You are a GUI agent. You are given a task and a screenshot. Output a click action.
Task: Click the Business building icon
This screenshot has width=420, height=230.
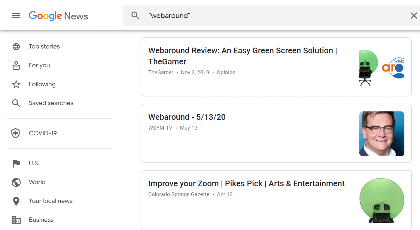point(16,220)
